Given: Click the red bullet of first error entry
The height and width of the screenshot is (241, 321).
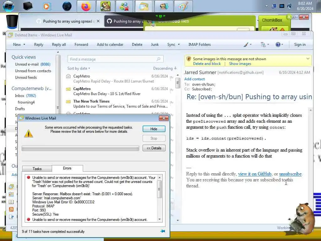Looking at the screenshot, I should click(29, 178).
